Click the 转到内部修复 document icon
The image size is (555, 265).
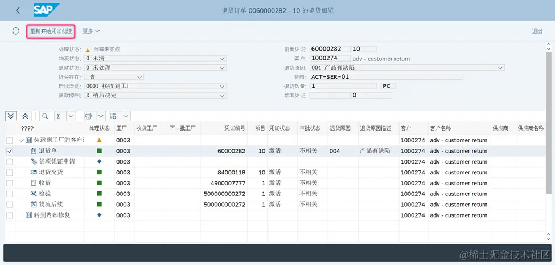(28, 215)
